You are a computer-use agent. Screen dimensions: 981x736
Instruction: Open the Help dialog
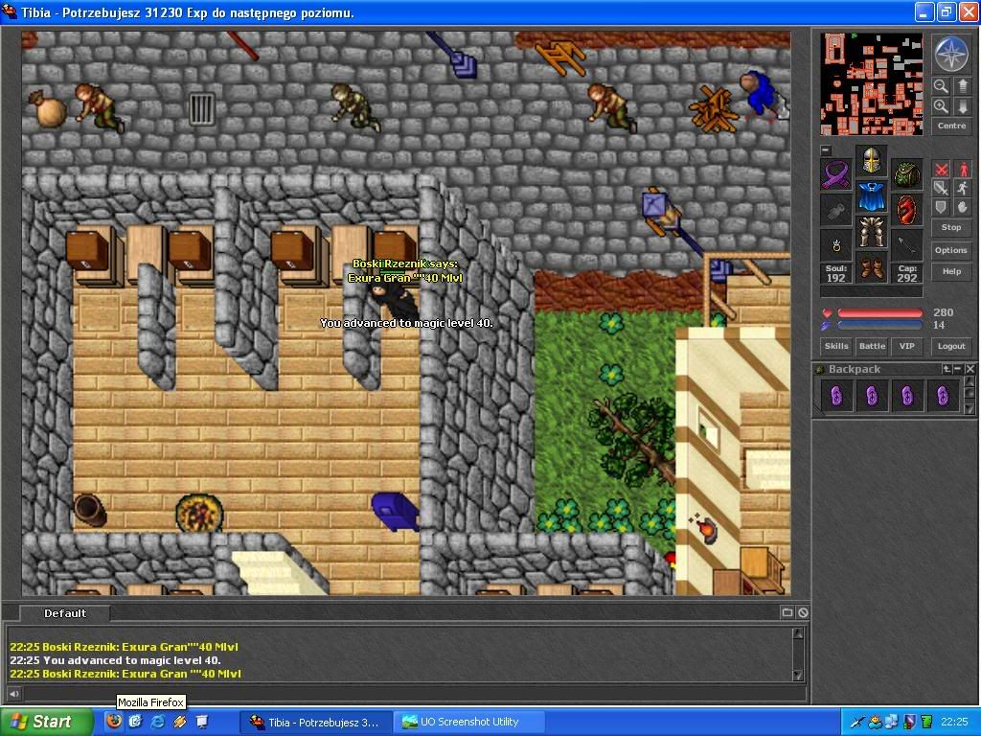point(951,271)
